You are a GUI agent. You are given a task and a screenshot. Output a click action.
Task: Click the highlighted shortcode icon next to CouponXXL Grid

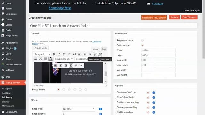51,59
